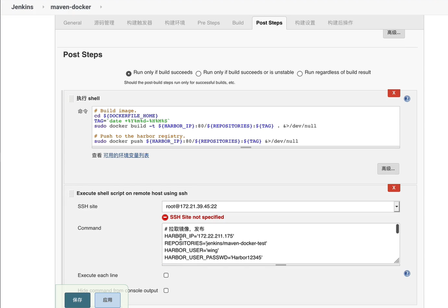Viewport: 448px width, 308px height.
Task: Open the Pre Steps tab
Action: (x=209, y=23)
